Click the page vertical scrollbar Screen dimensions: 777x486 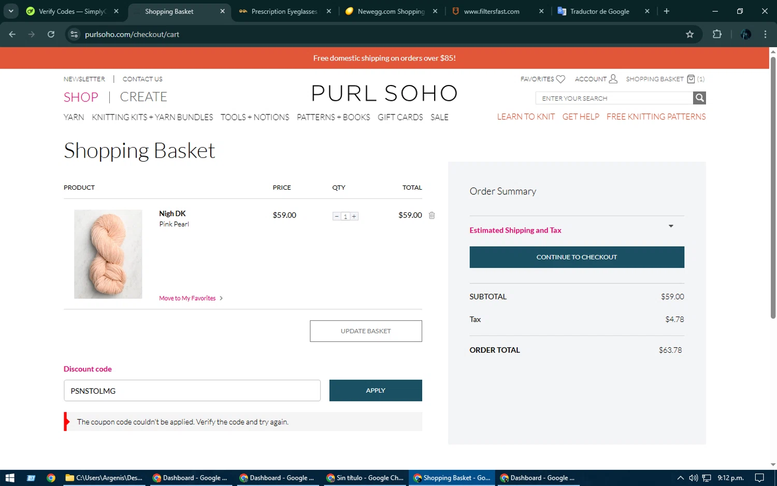[773, 187]
